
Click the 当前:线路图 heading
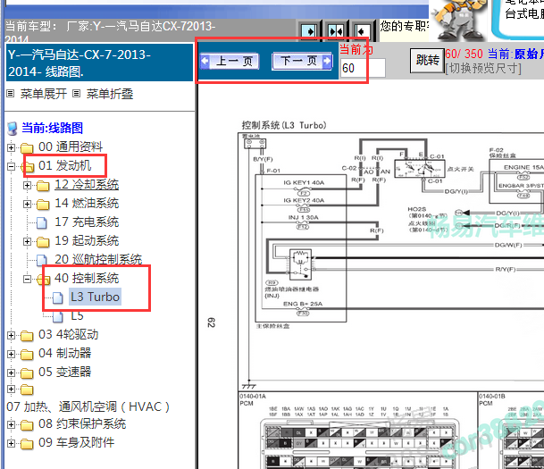tap(53, 128)
